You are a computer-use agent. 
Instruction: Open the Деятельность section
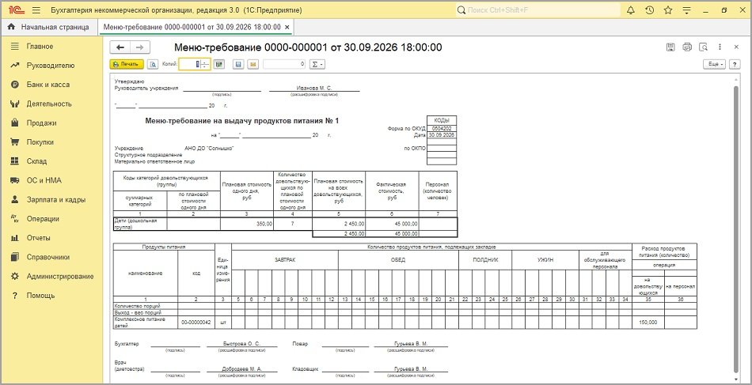[x=49, y=104]
